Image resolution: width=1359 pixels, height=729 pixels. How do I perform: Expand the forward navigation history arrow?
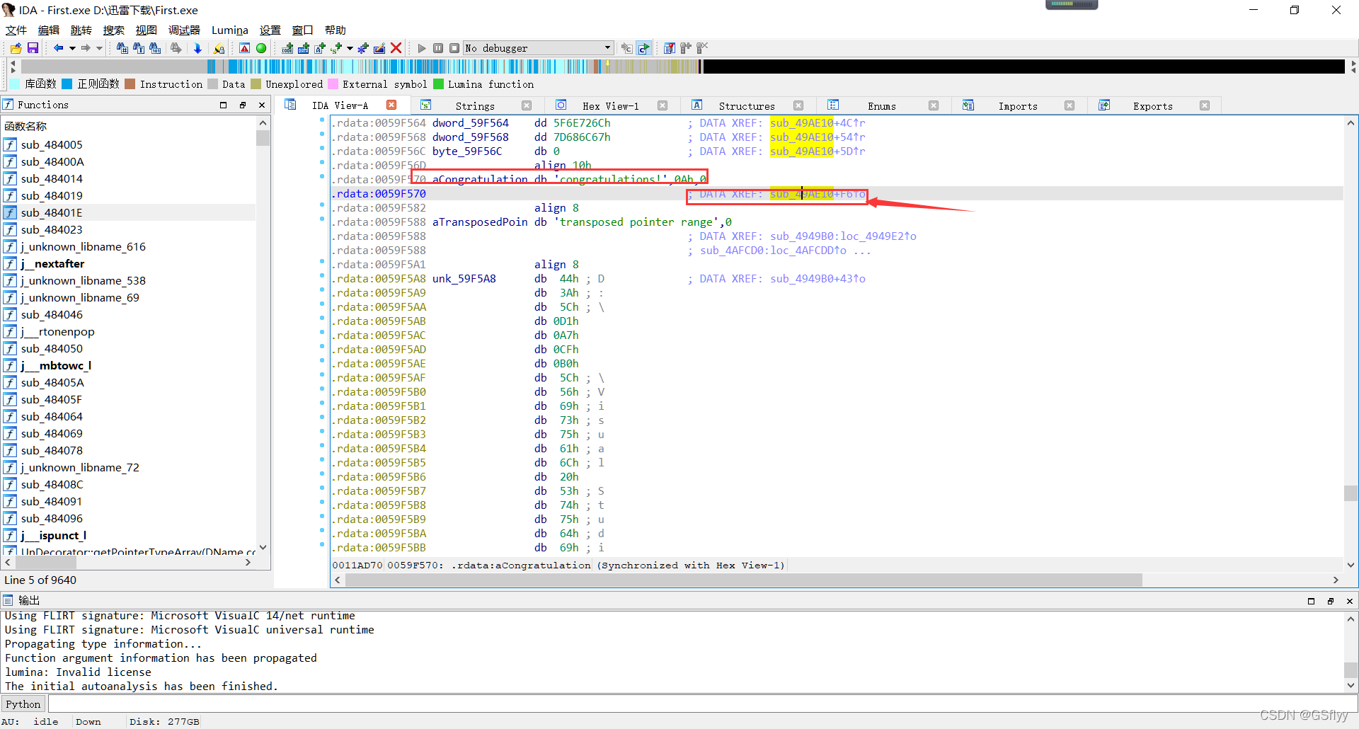(99, 48)
